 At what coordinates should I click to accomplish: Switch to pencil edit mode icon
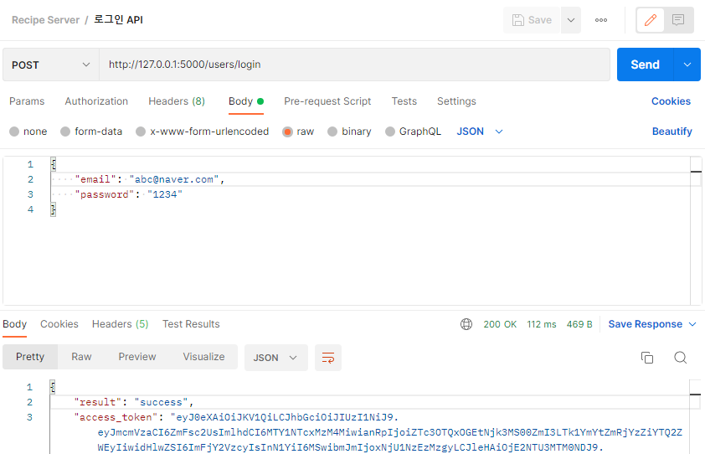tap(650, 20)
